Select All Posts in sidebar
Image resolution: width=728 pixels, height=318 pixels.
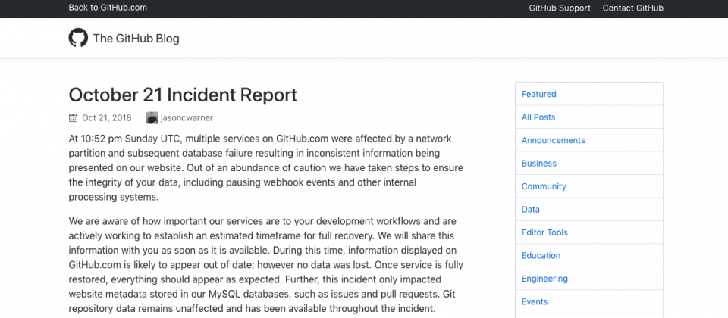coord(589,117)
